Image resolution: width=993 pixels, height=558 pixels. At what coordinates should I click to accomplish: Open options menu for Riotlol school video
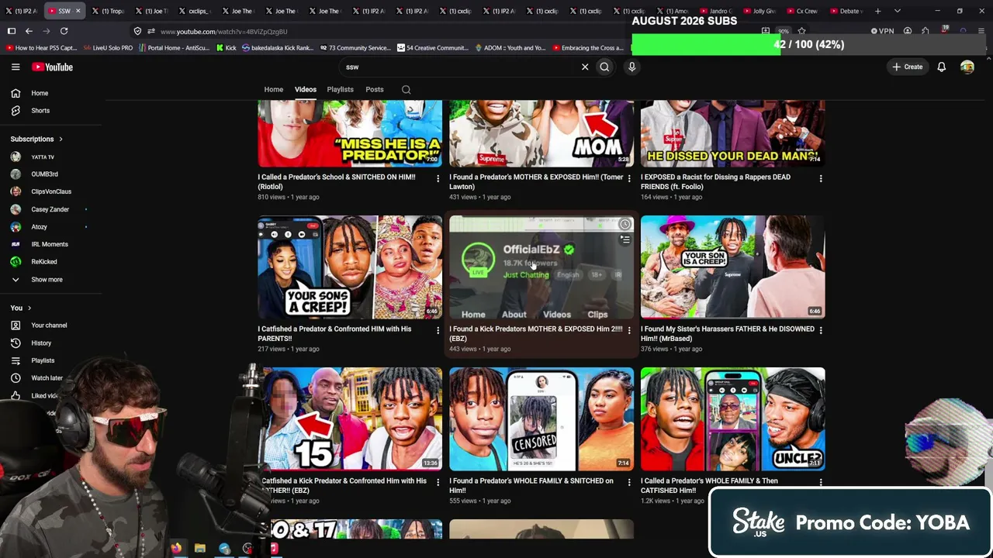[438, 179]
